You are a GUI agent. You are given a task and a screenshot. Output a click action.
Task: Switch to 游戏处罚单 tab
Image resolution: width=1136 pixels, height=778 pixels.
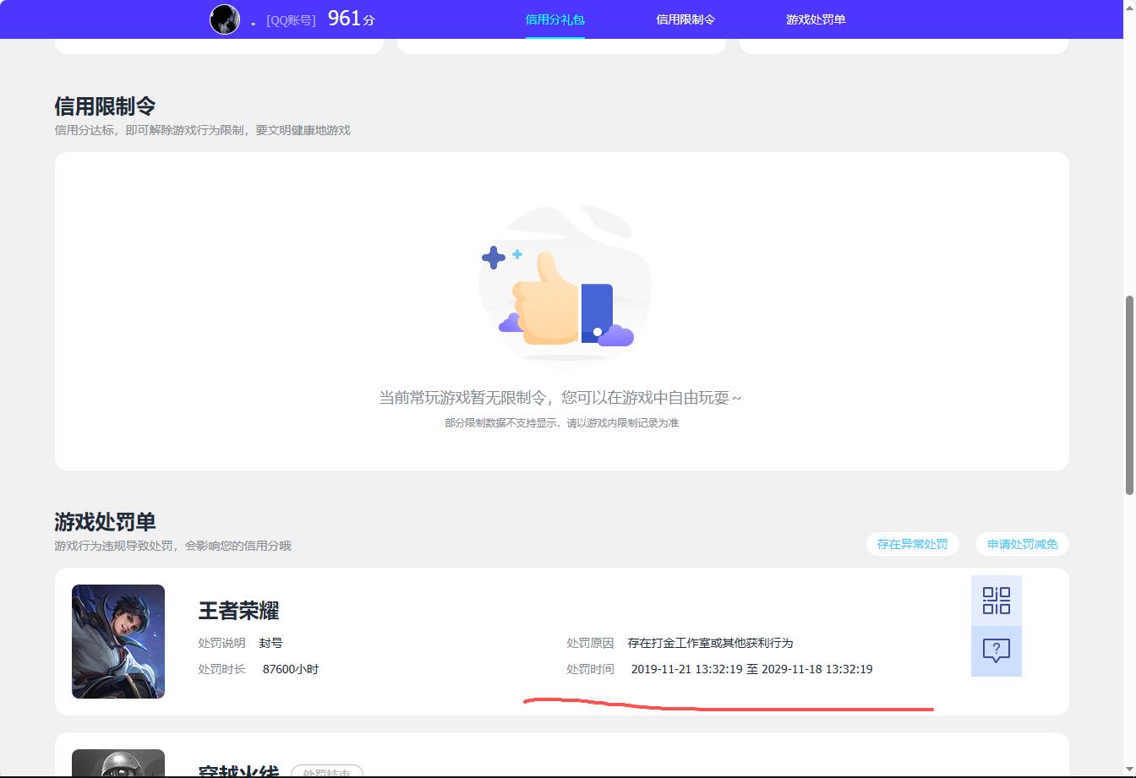coord(816,19)
